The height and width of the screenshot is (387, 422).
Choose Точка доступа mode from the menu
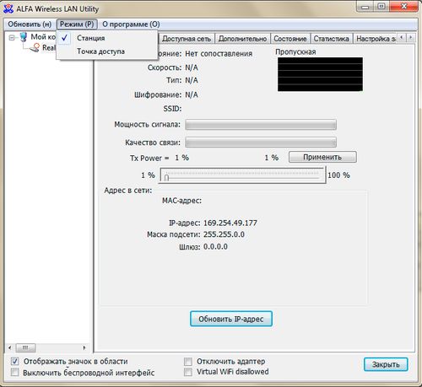click(107, 51)
